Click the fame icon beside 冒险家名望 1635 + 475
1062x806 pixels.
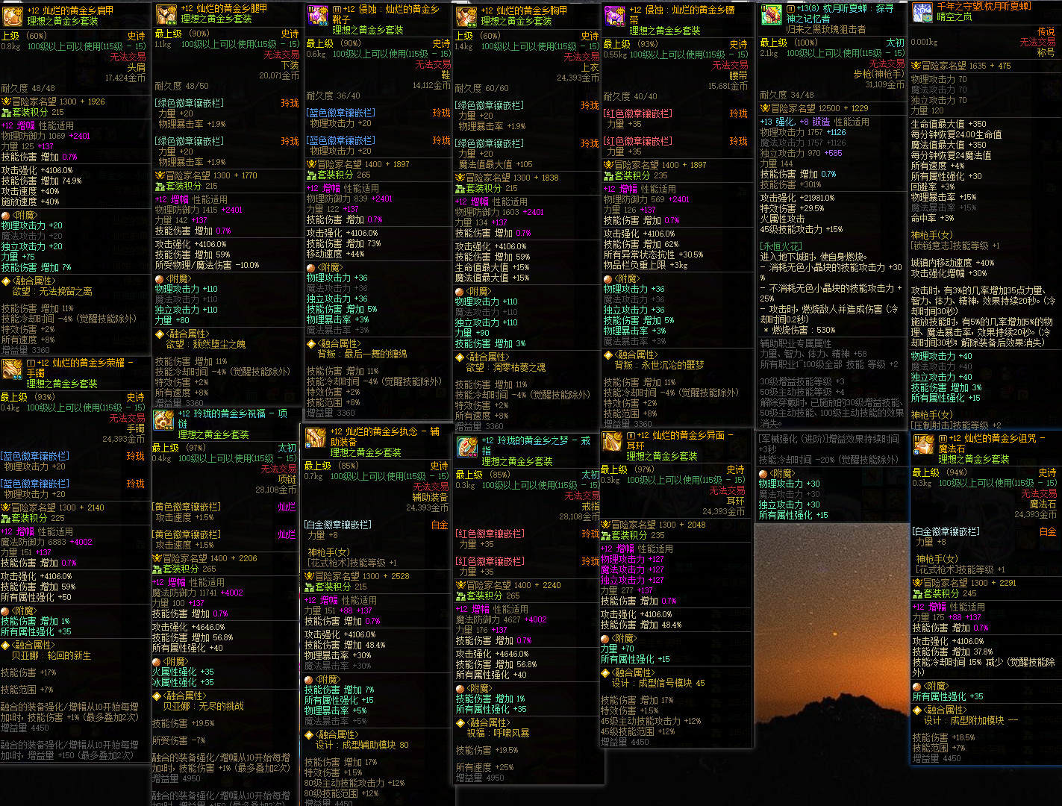tap(916, 66)
